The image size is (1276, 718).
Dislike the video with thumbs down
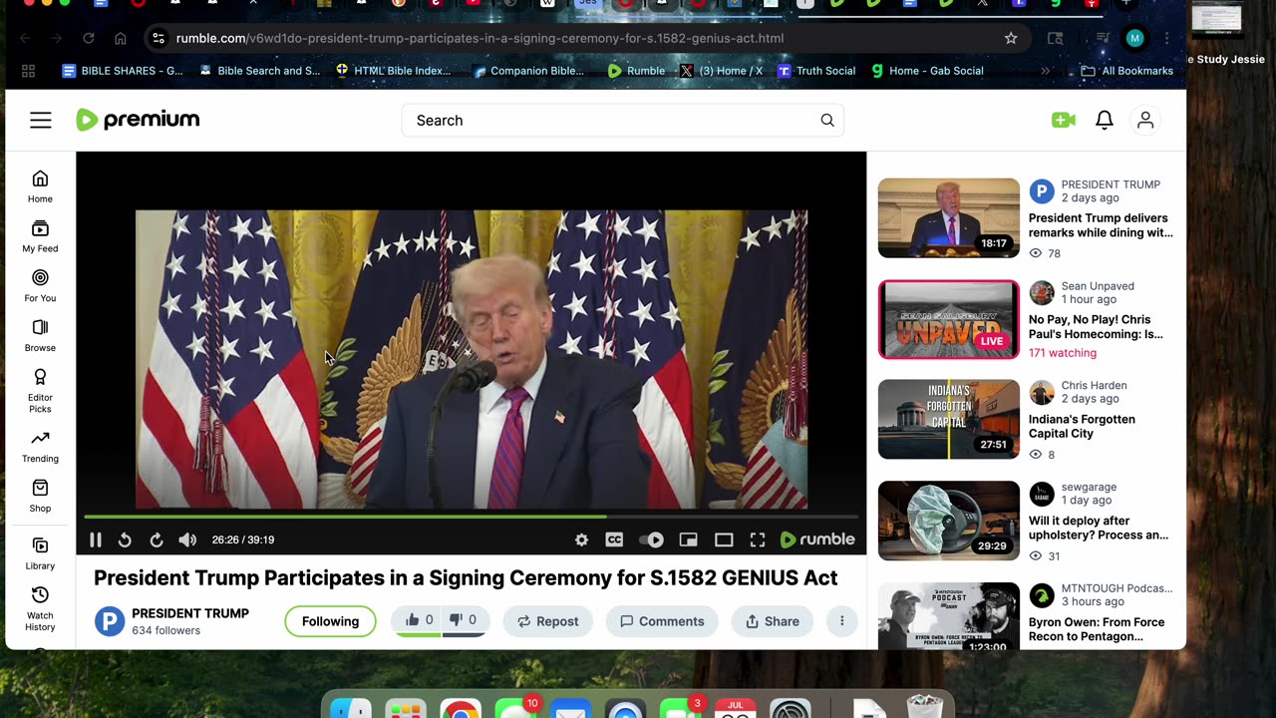[x=464, y=620]
